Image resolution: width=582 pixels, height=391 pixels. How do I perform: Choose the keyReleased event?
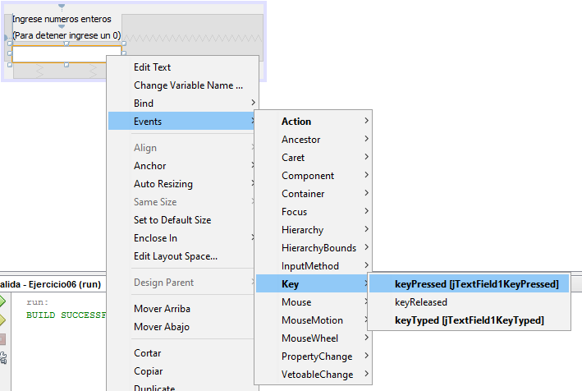tap(420, 302)
